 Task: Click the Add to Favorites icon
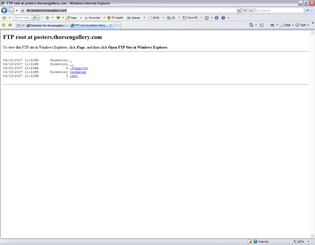pyautogui.click(x=10, y=25)
